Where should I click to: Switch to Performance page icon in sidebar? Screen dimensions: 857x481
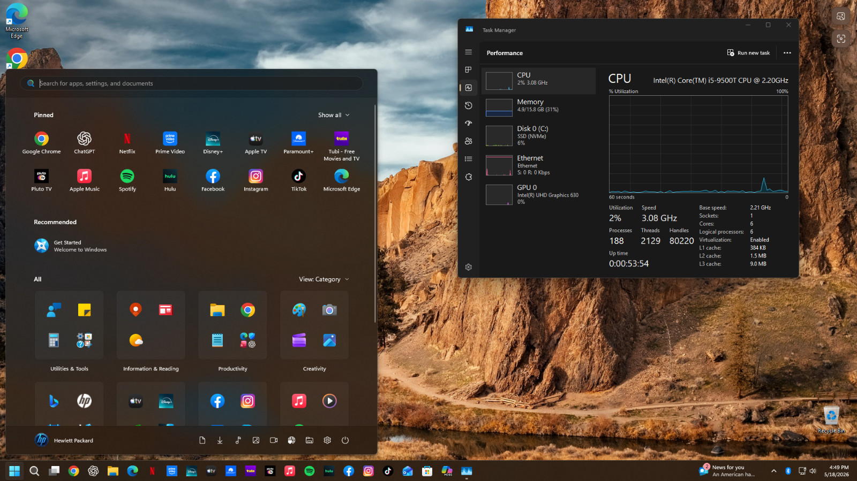468,88
